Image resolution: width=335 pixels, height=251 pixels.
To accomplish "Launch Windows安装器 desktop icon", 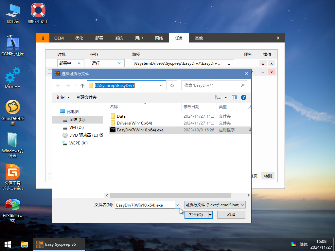I will point(13,145).
